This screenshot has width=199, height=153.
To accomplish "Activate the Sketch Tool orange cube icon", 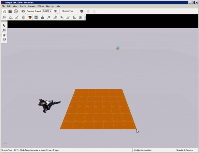I will click(x=30, y=17).
